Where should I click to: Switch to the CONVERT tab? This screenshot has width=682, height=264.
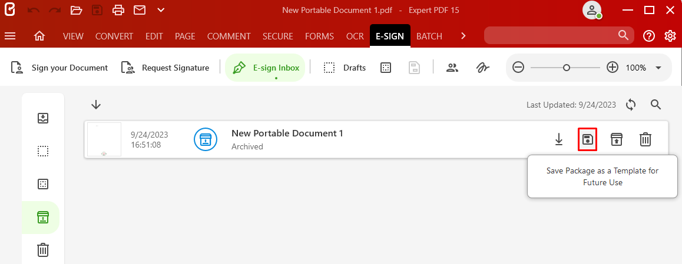(114, 36)
